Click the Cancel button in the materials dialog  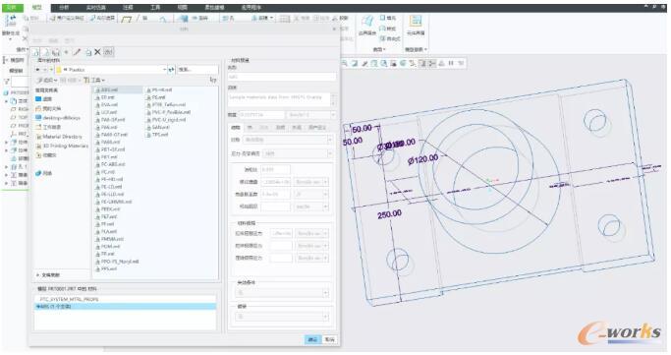click(x=329, y=339)
